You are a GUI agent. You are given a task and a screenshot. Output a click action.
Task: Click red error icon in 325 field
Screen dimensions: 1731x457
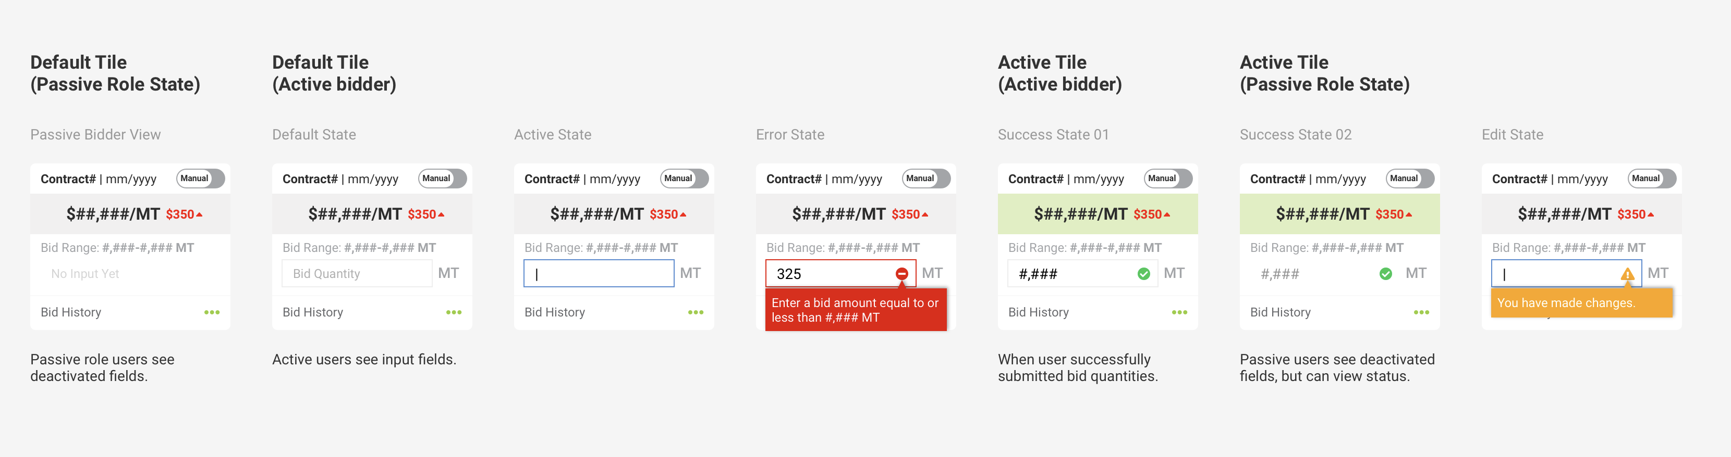(902, 274)
